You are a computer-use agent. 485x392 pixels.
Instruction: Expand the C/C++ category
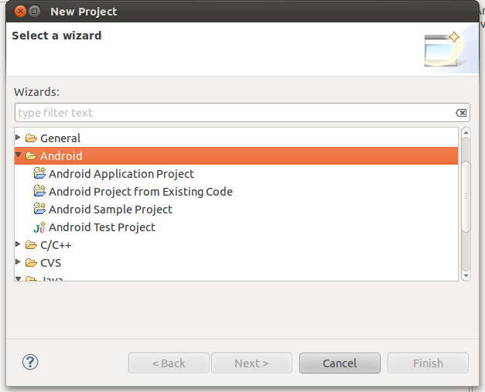[19, 244]
